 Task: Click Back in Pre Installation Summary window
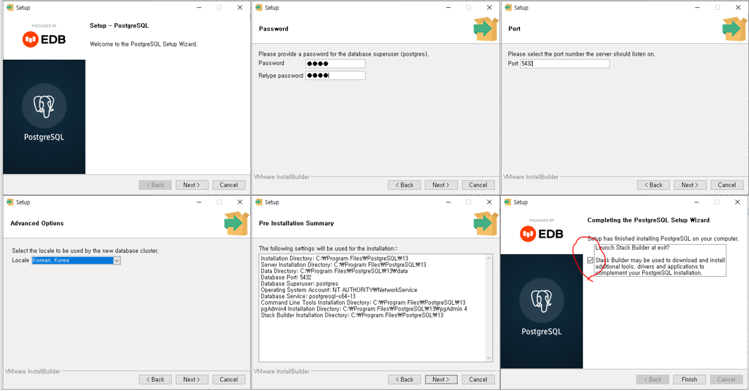[x=404, y=380]
